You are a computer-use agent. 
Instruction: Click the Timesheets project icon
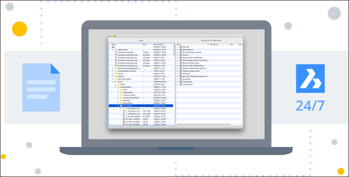181,81
